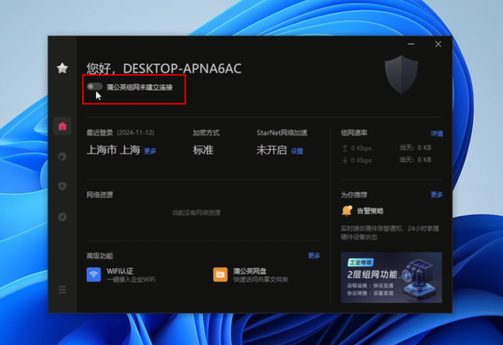Select the shield-plus sidebar icon

(x=62, y=186)
